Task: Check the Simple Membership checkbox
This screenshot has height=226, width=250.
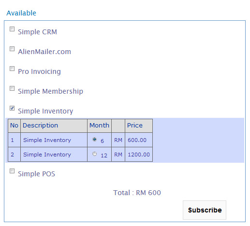Action: click(12, 88)
